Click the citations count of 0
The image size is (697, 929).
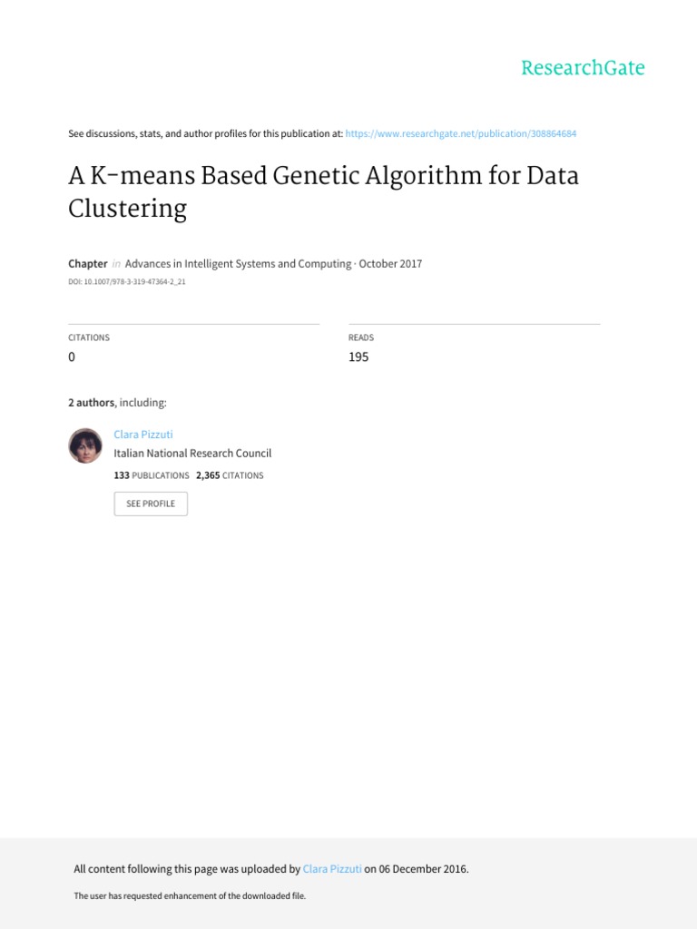[72, 357]
